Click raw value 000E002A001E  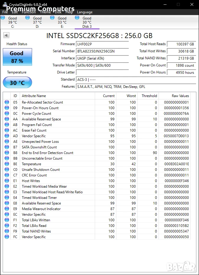(177, 164)
